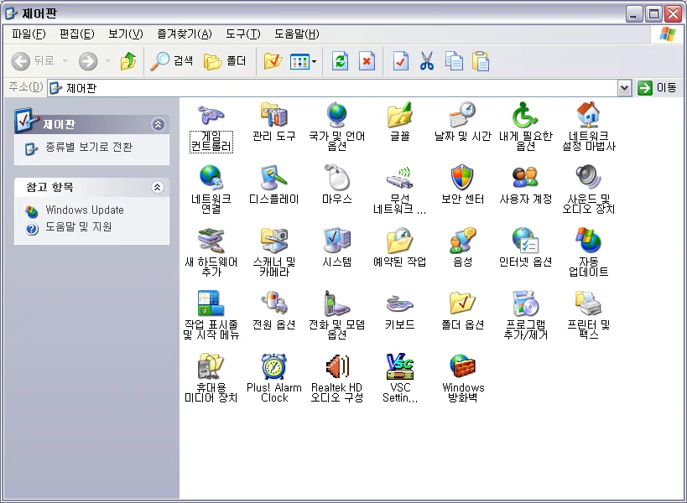Screen dimensions: 687x503
Task: Open 프로그램 추가/제거 icon
Action: pos(525,303)
